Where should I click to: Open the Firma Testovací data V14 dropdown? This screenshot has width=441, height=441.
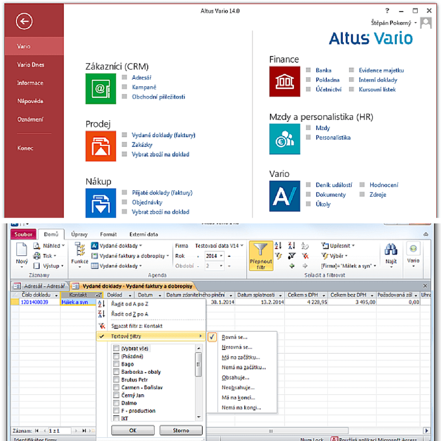tap(241, 245)
